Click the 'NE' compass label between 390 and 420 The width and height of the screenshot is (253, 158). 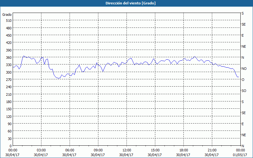pos(244,46)
